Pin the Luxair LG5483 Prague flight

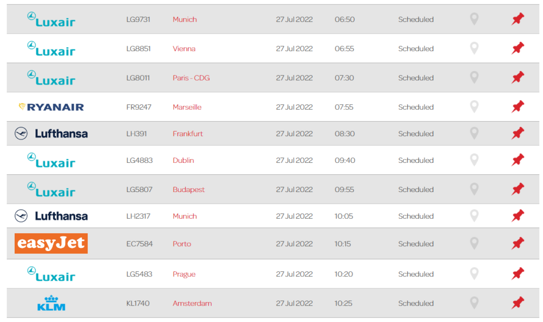click(x=517, y=274)
